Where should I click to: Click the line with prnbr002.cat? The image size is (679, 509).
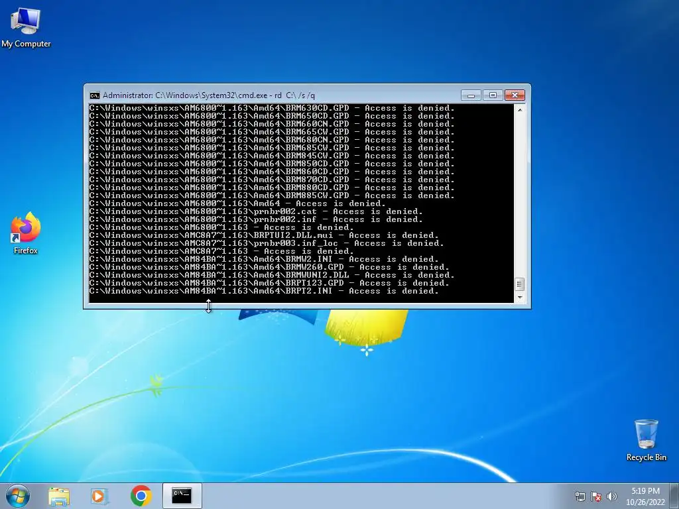[256, 211]
